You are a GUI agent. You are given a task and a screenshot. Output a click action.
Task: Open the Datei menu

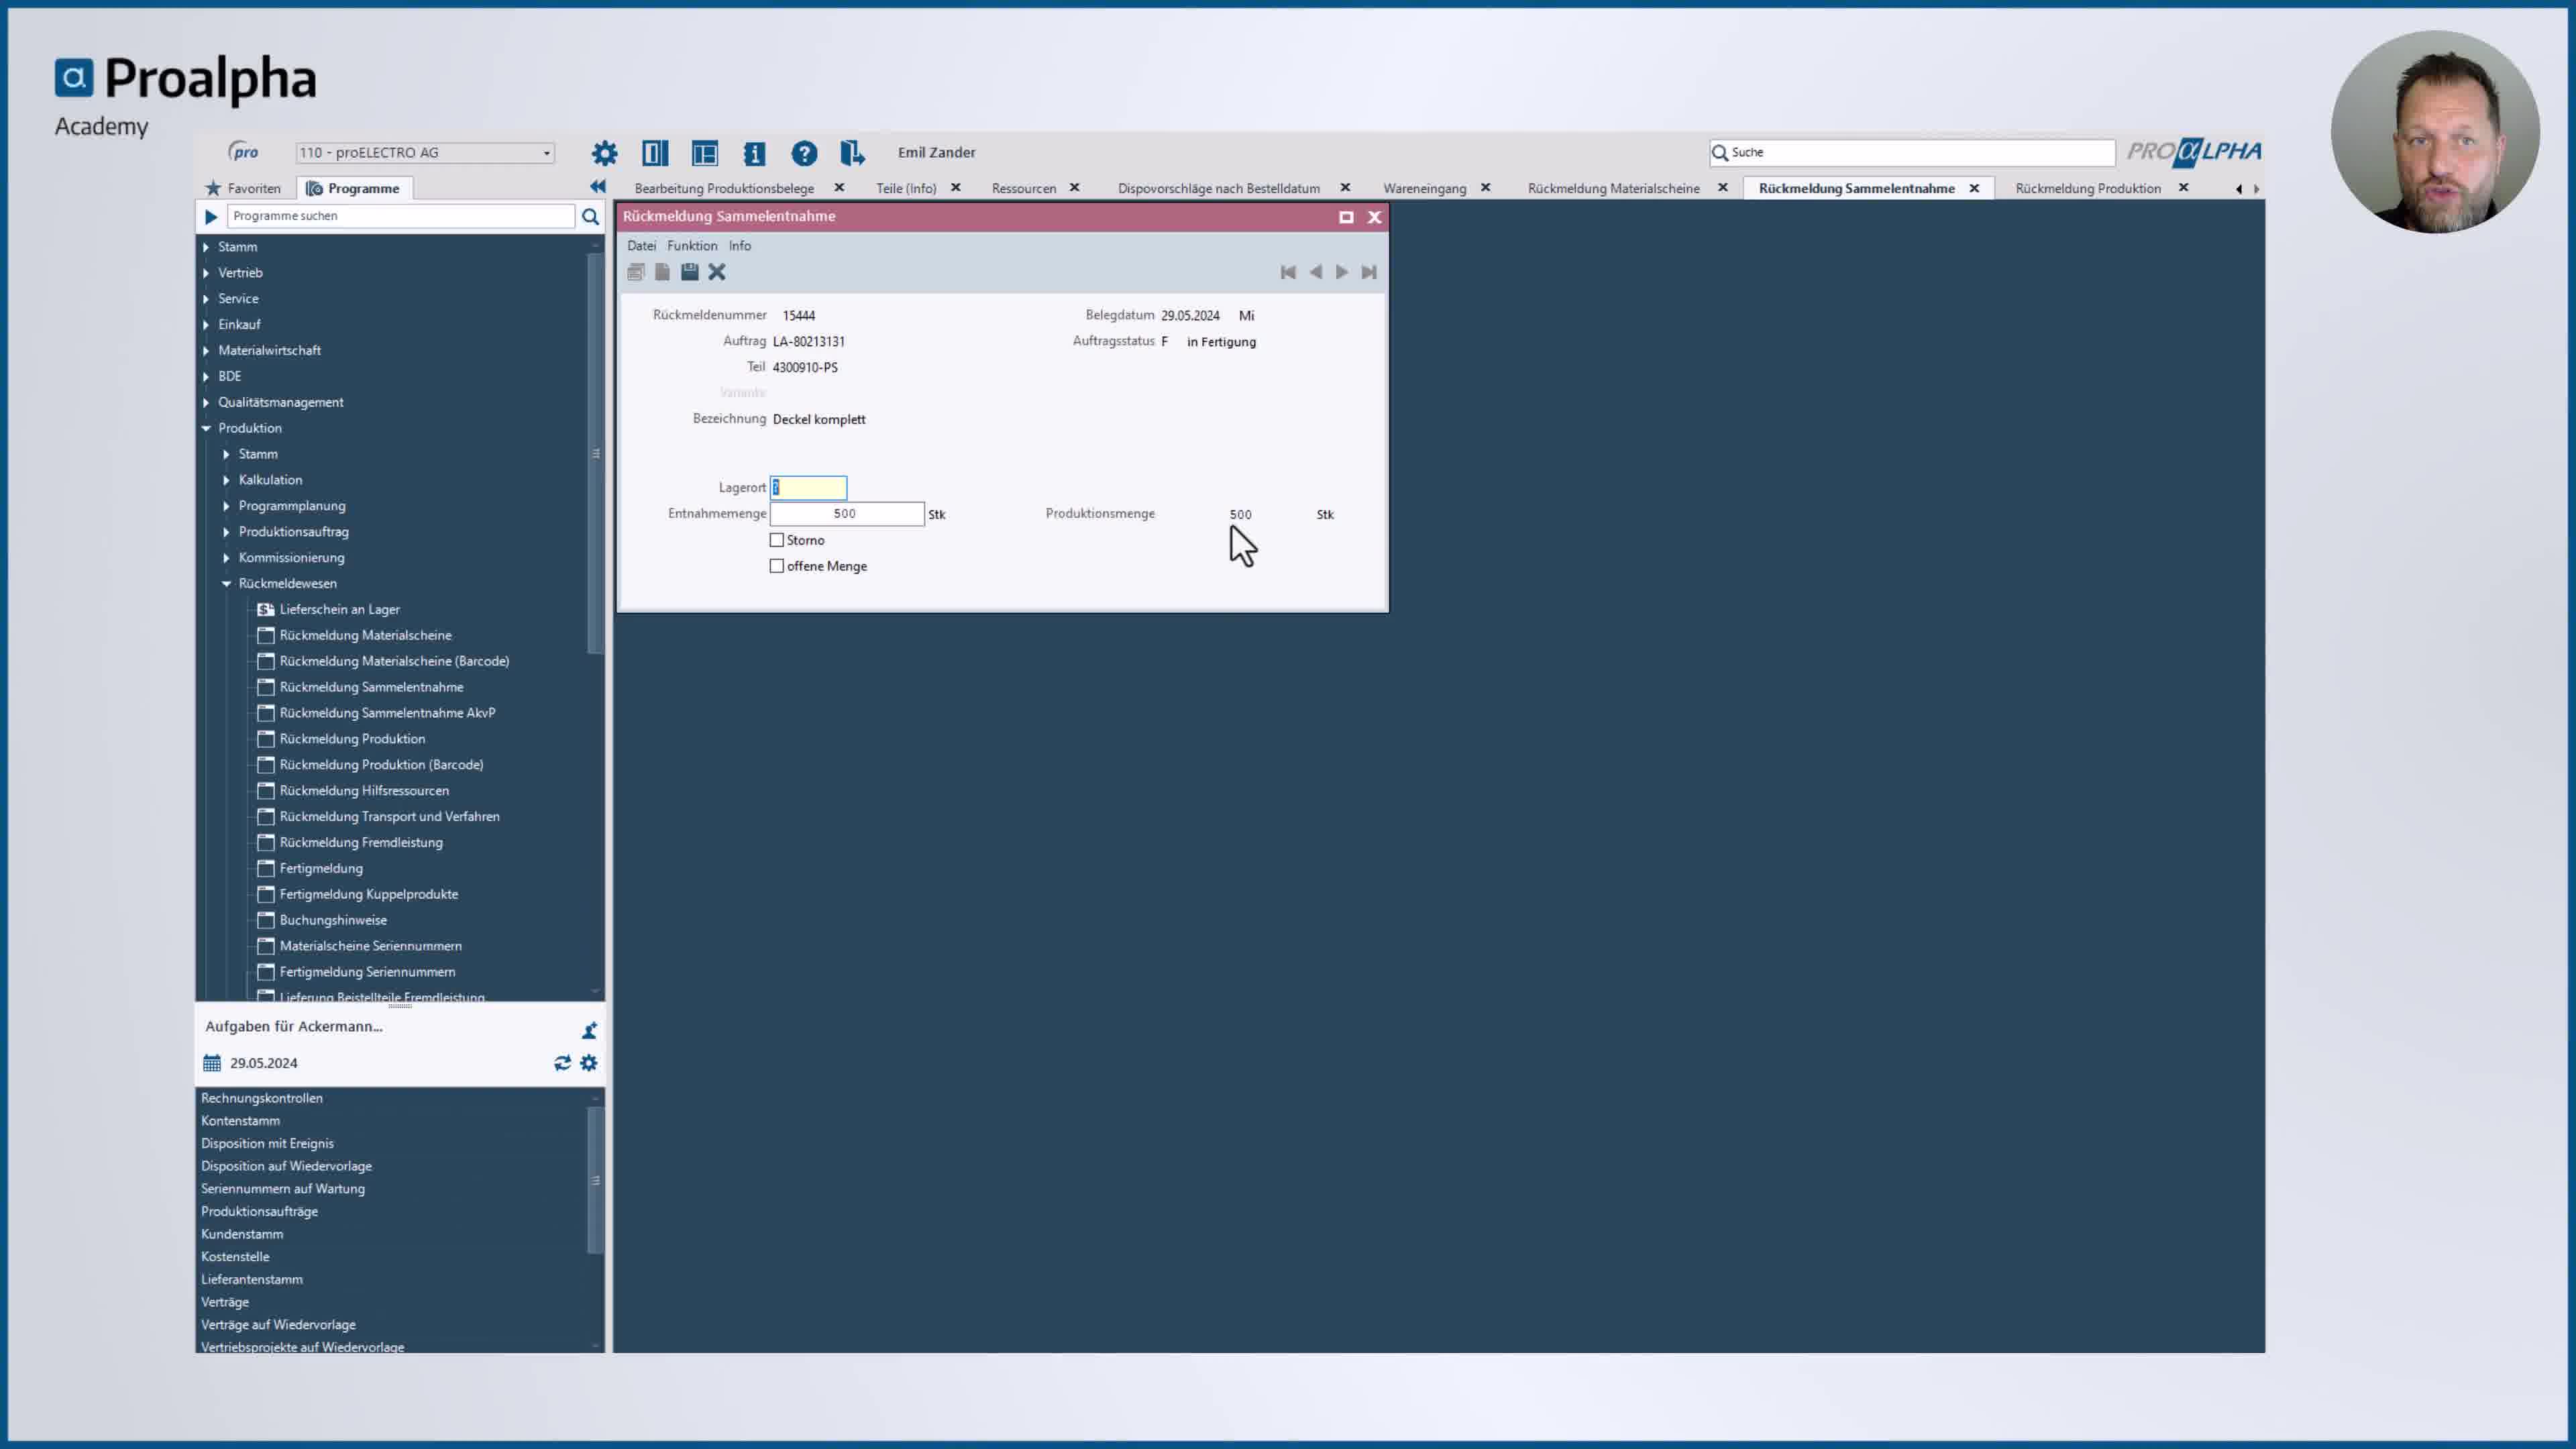641,246
